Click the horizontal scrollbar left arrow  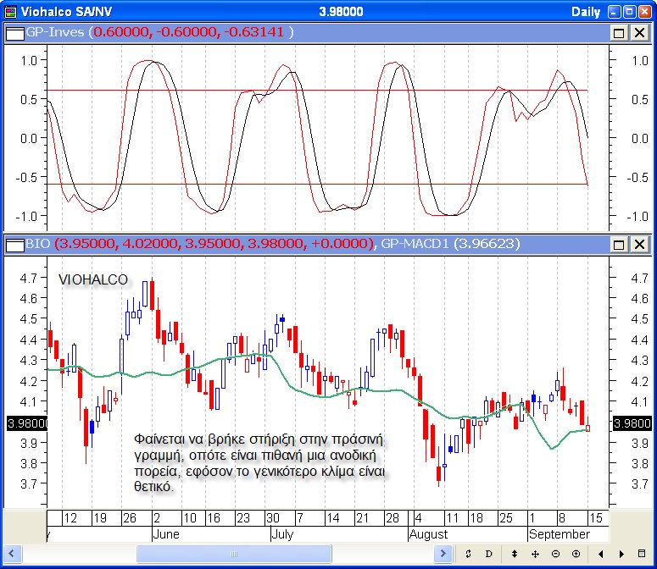(11, 554)
